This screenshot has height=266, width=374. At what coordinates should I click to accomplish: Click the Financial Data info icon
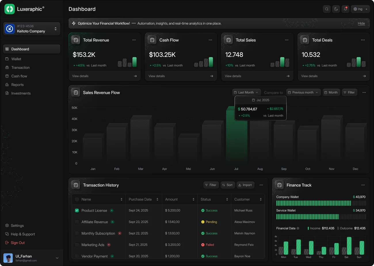298,228
